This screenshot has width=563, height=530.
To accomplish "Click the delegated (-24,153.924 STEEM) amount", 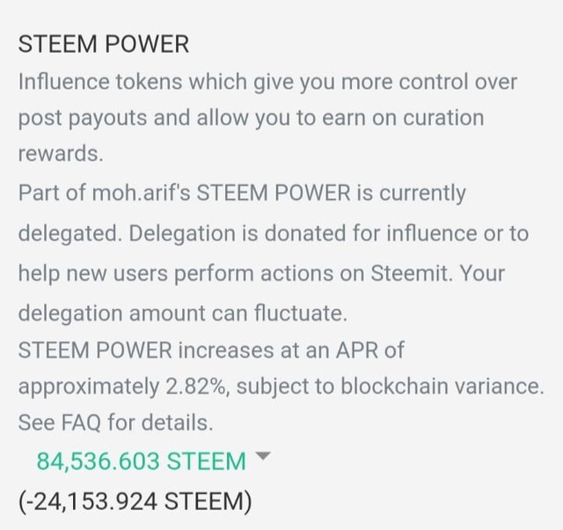I will click(135, 502).
